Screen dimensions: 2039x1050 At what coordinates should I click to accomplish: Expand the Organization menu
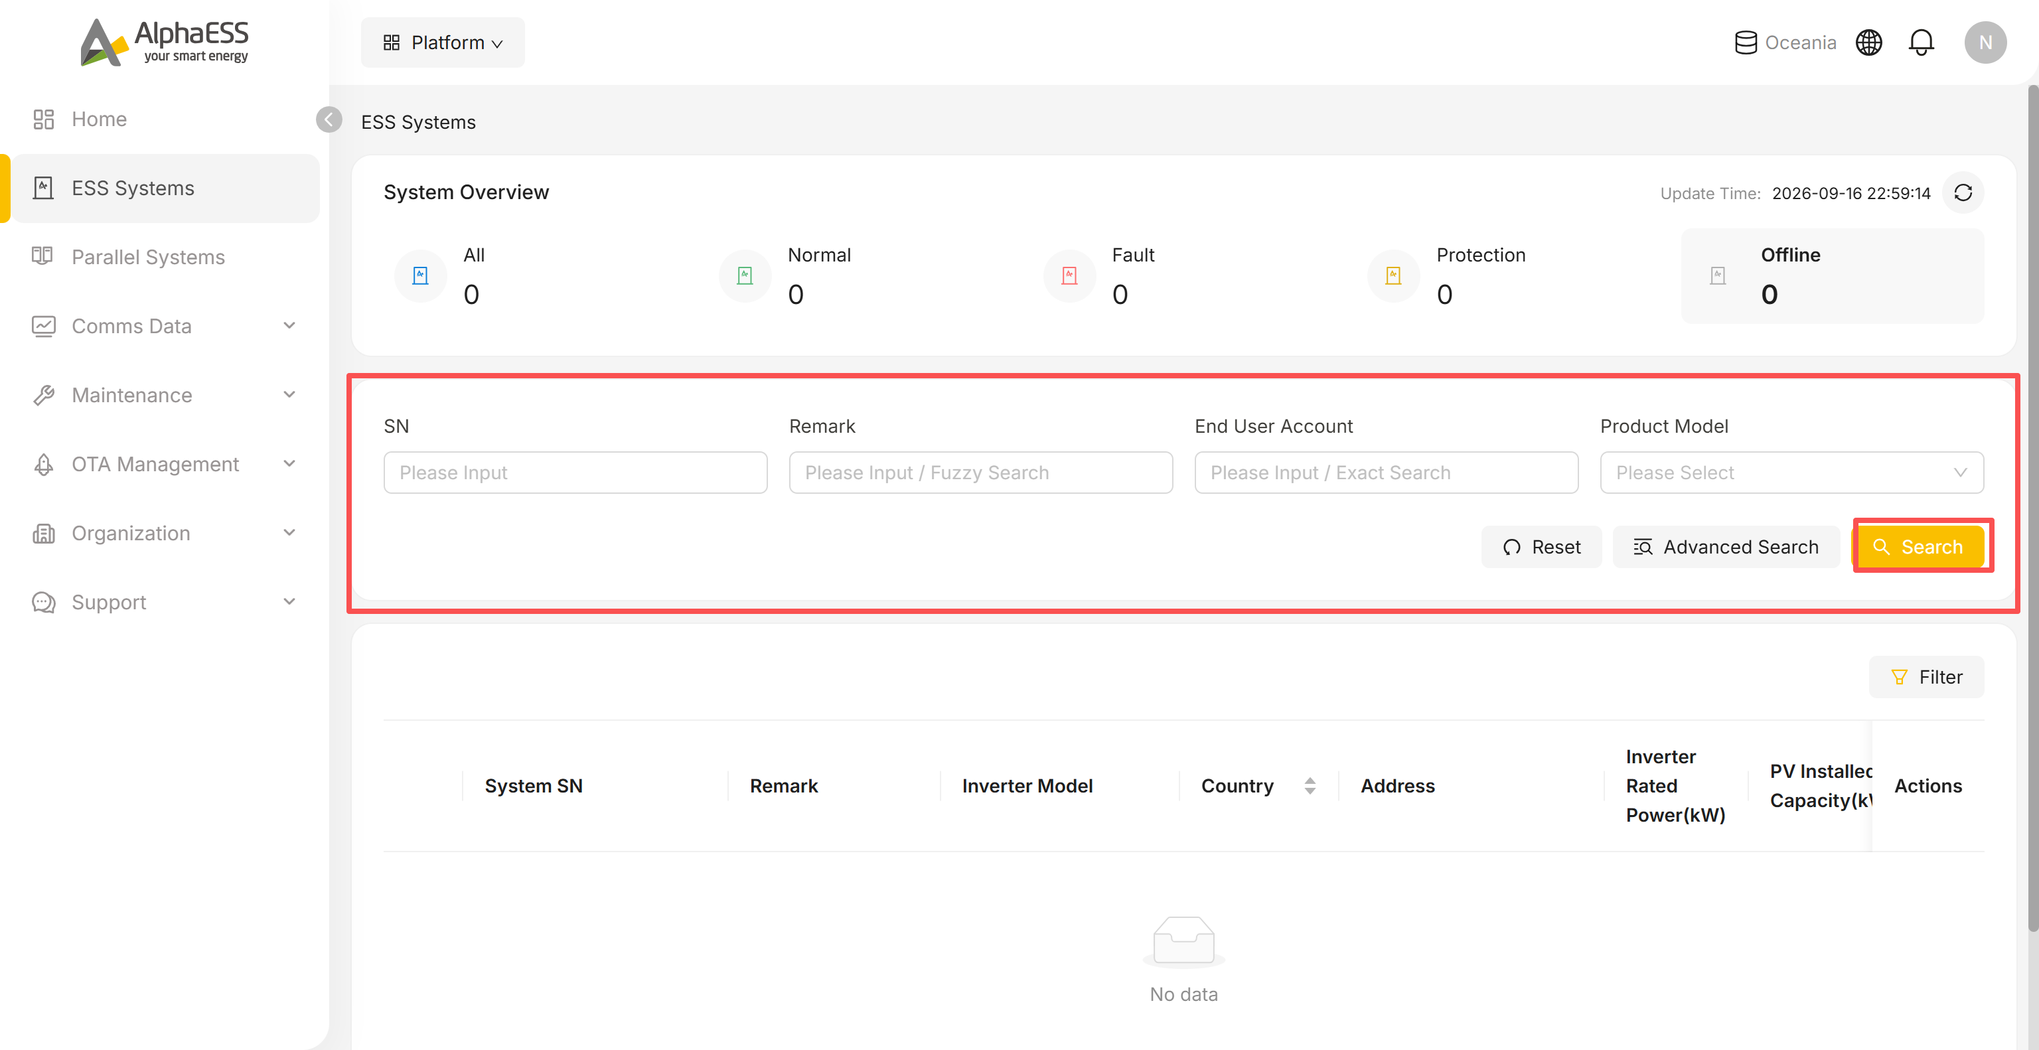pyautogui.click(x=165, y=534)
